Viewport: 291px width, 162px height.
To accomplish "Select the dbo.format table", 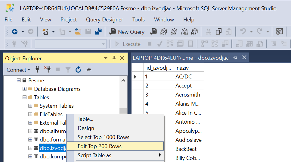I will (x=53, y=139).
